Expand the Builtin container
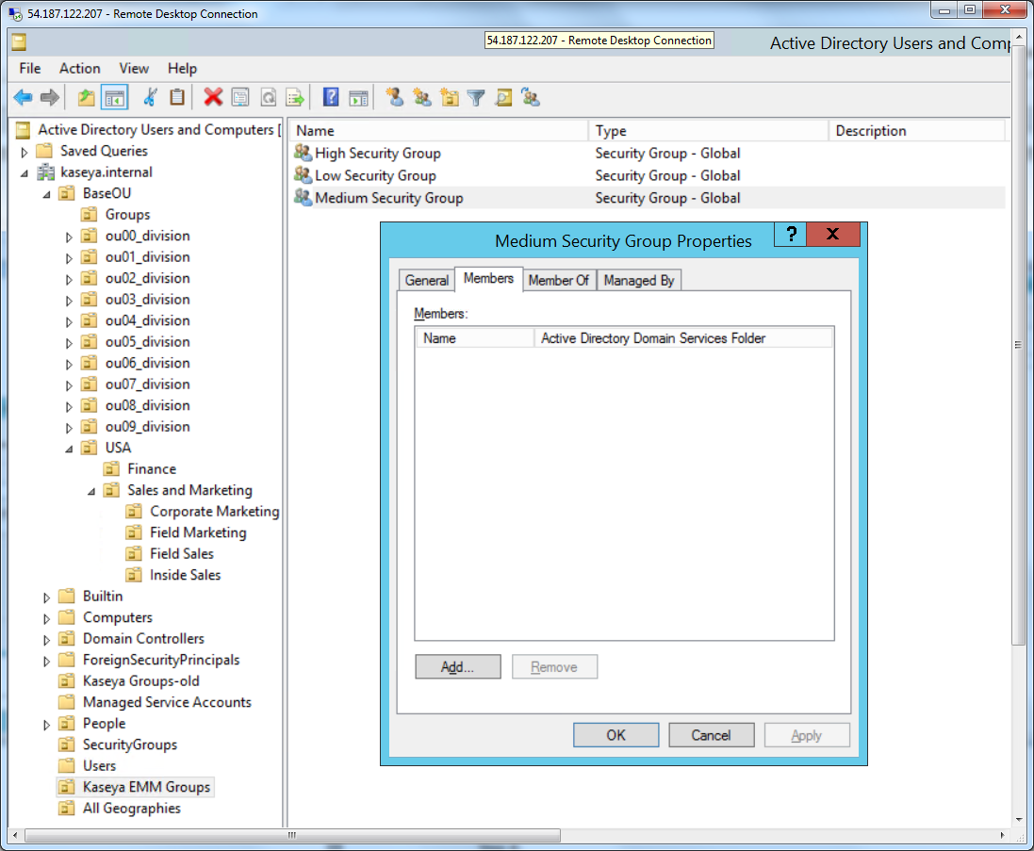The height and width of the screenshot is (851, 1034). coord(46,597)
